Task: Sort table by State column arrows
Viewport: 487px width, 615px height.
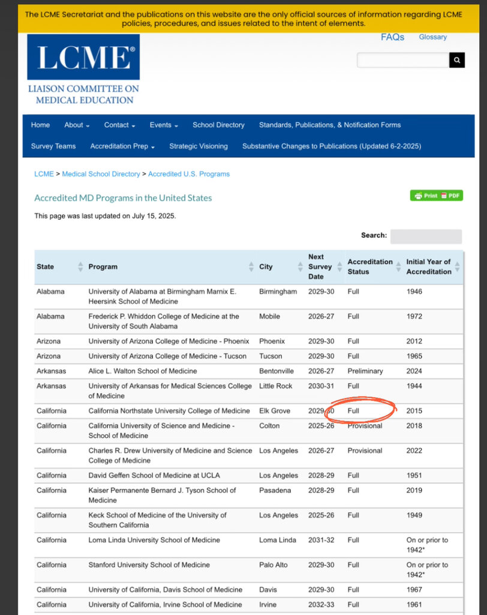Action: [x=80, y=267]
